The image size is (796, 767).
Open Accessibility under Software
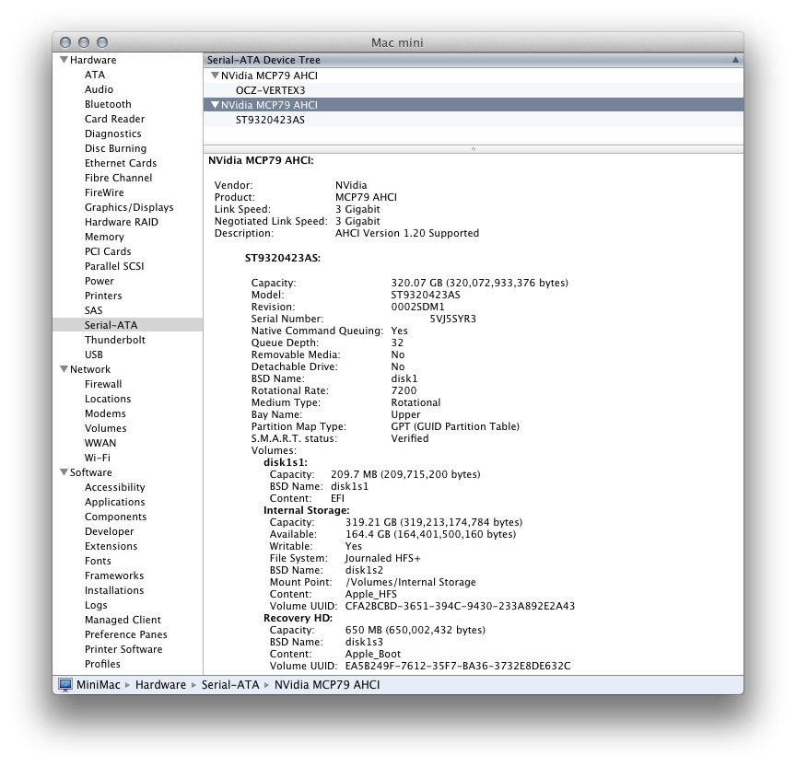(115, 487)
